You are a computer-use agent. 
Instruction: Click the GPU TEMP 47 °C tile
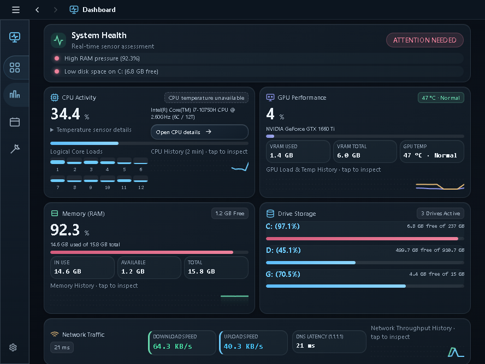[x=432, y=151]
